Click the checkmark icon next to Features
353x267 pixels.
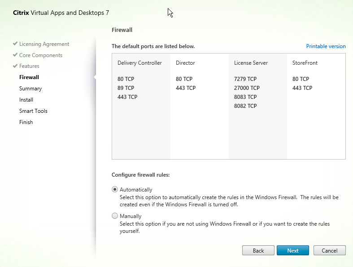[15, 66]
